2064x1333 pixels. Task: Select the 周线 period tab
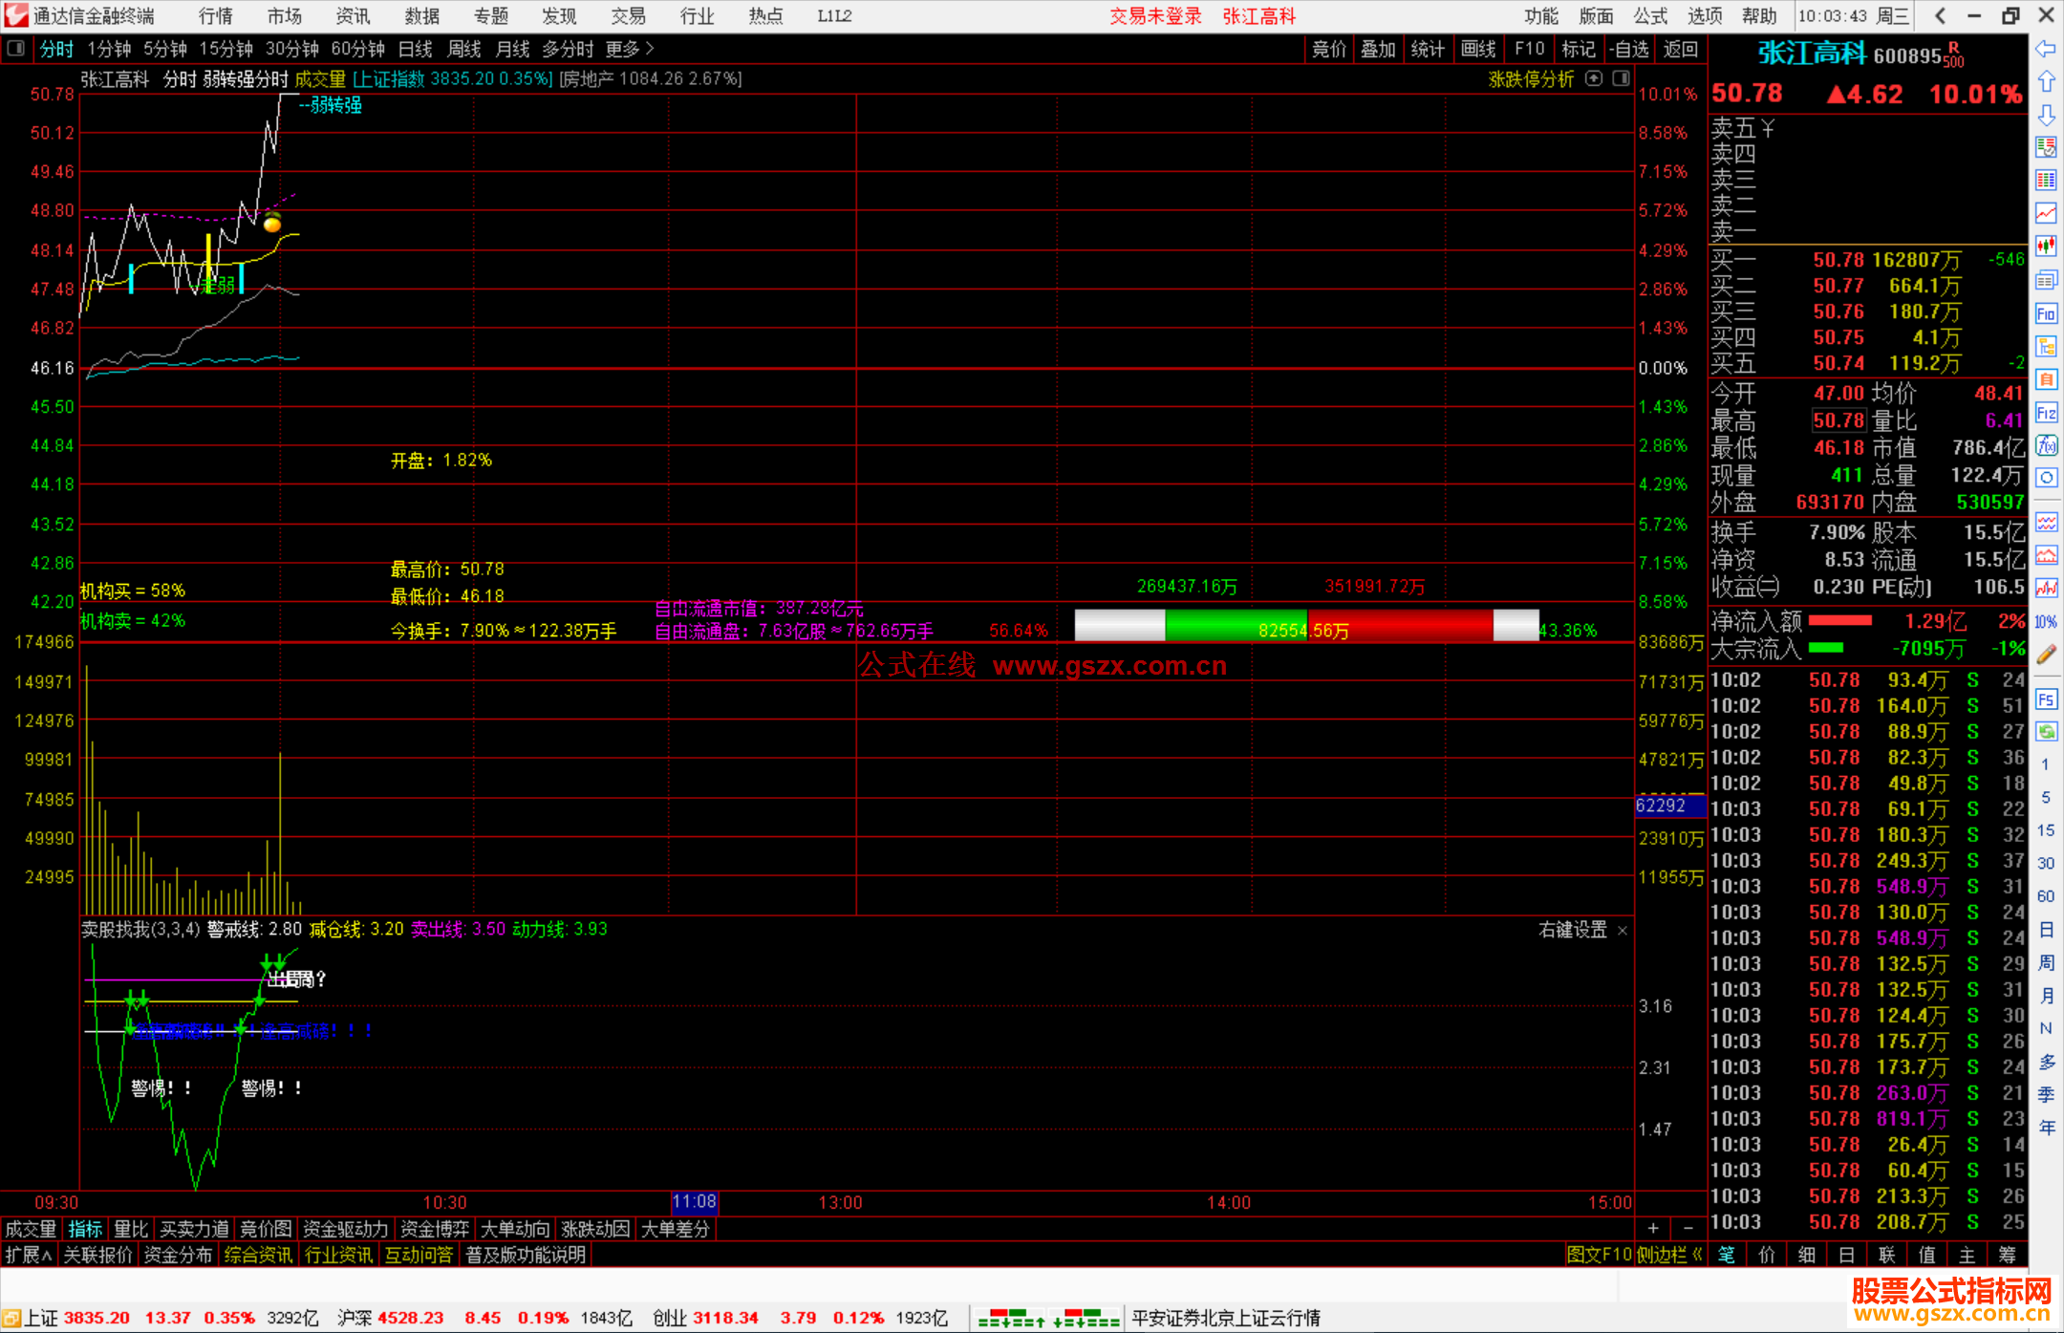point(464,49)
